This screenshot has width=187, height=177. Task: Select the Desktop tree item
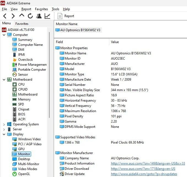pyautogui.click(x=24, y=159)
